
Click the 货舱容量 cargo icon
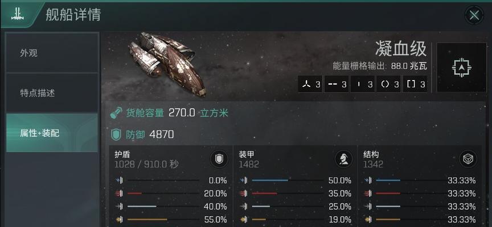coord(116,113)
